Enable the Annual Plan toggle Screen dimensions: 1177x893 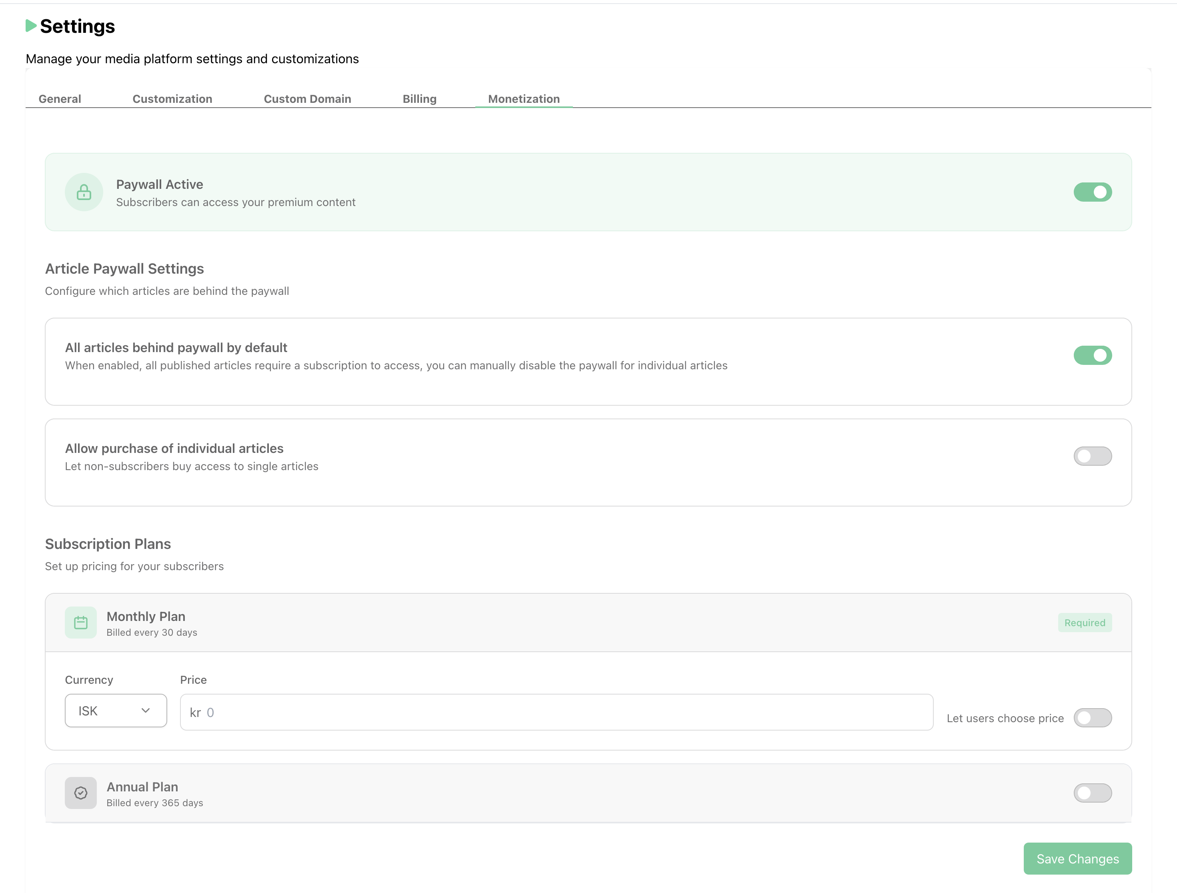coord(1093,793)
